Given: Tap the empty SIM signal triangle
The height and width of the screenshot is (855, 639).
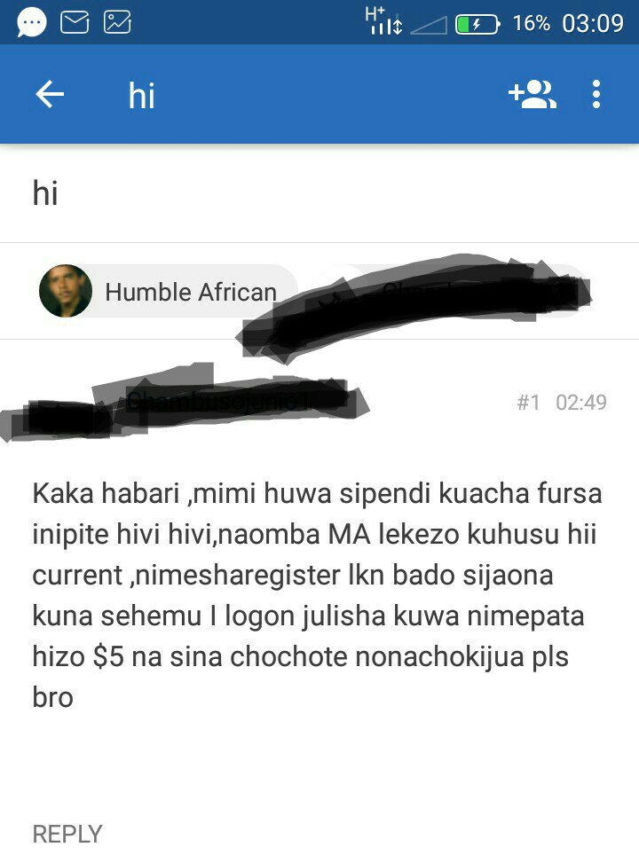Looking at the screenshot, I should pyautogui.click(x=429, y=25).
